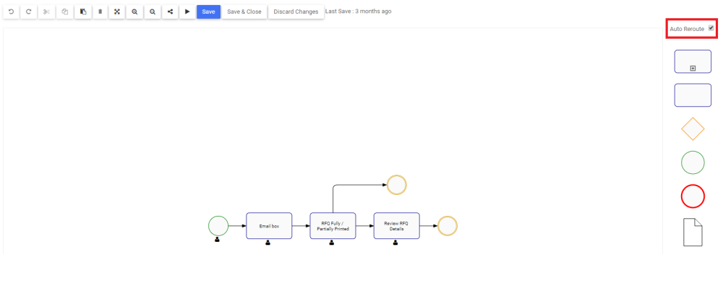Click the Last Save : 3 months ago text

359,11
